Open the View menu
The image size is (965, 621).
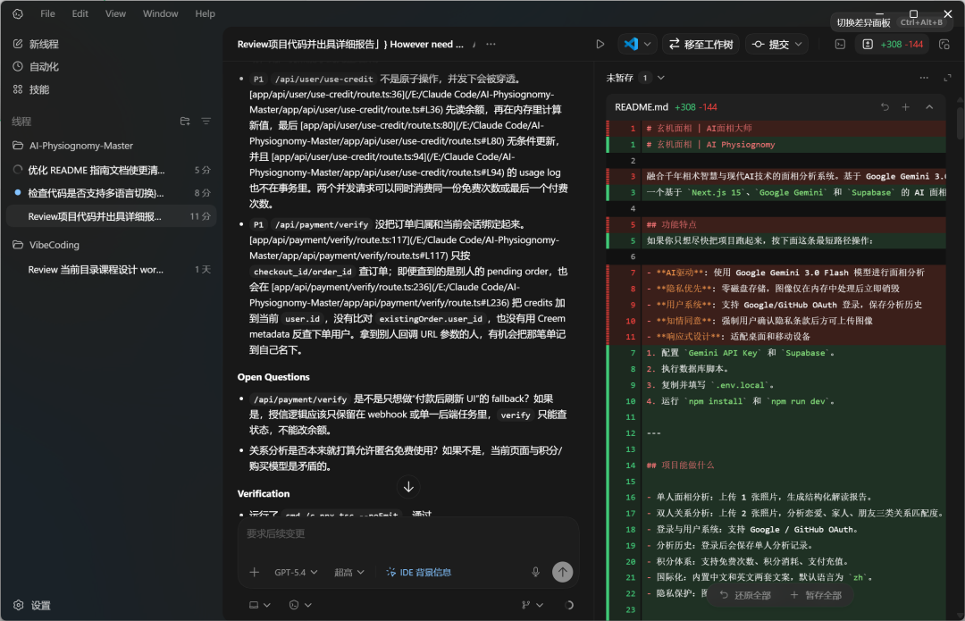point(115,13)
